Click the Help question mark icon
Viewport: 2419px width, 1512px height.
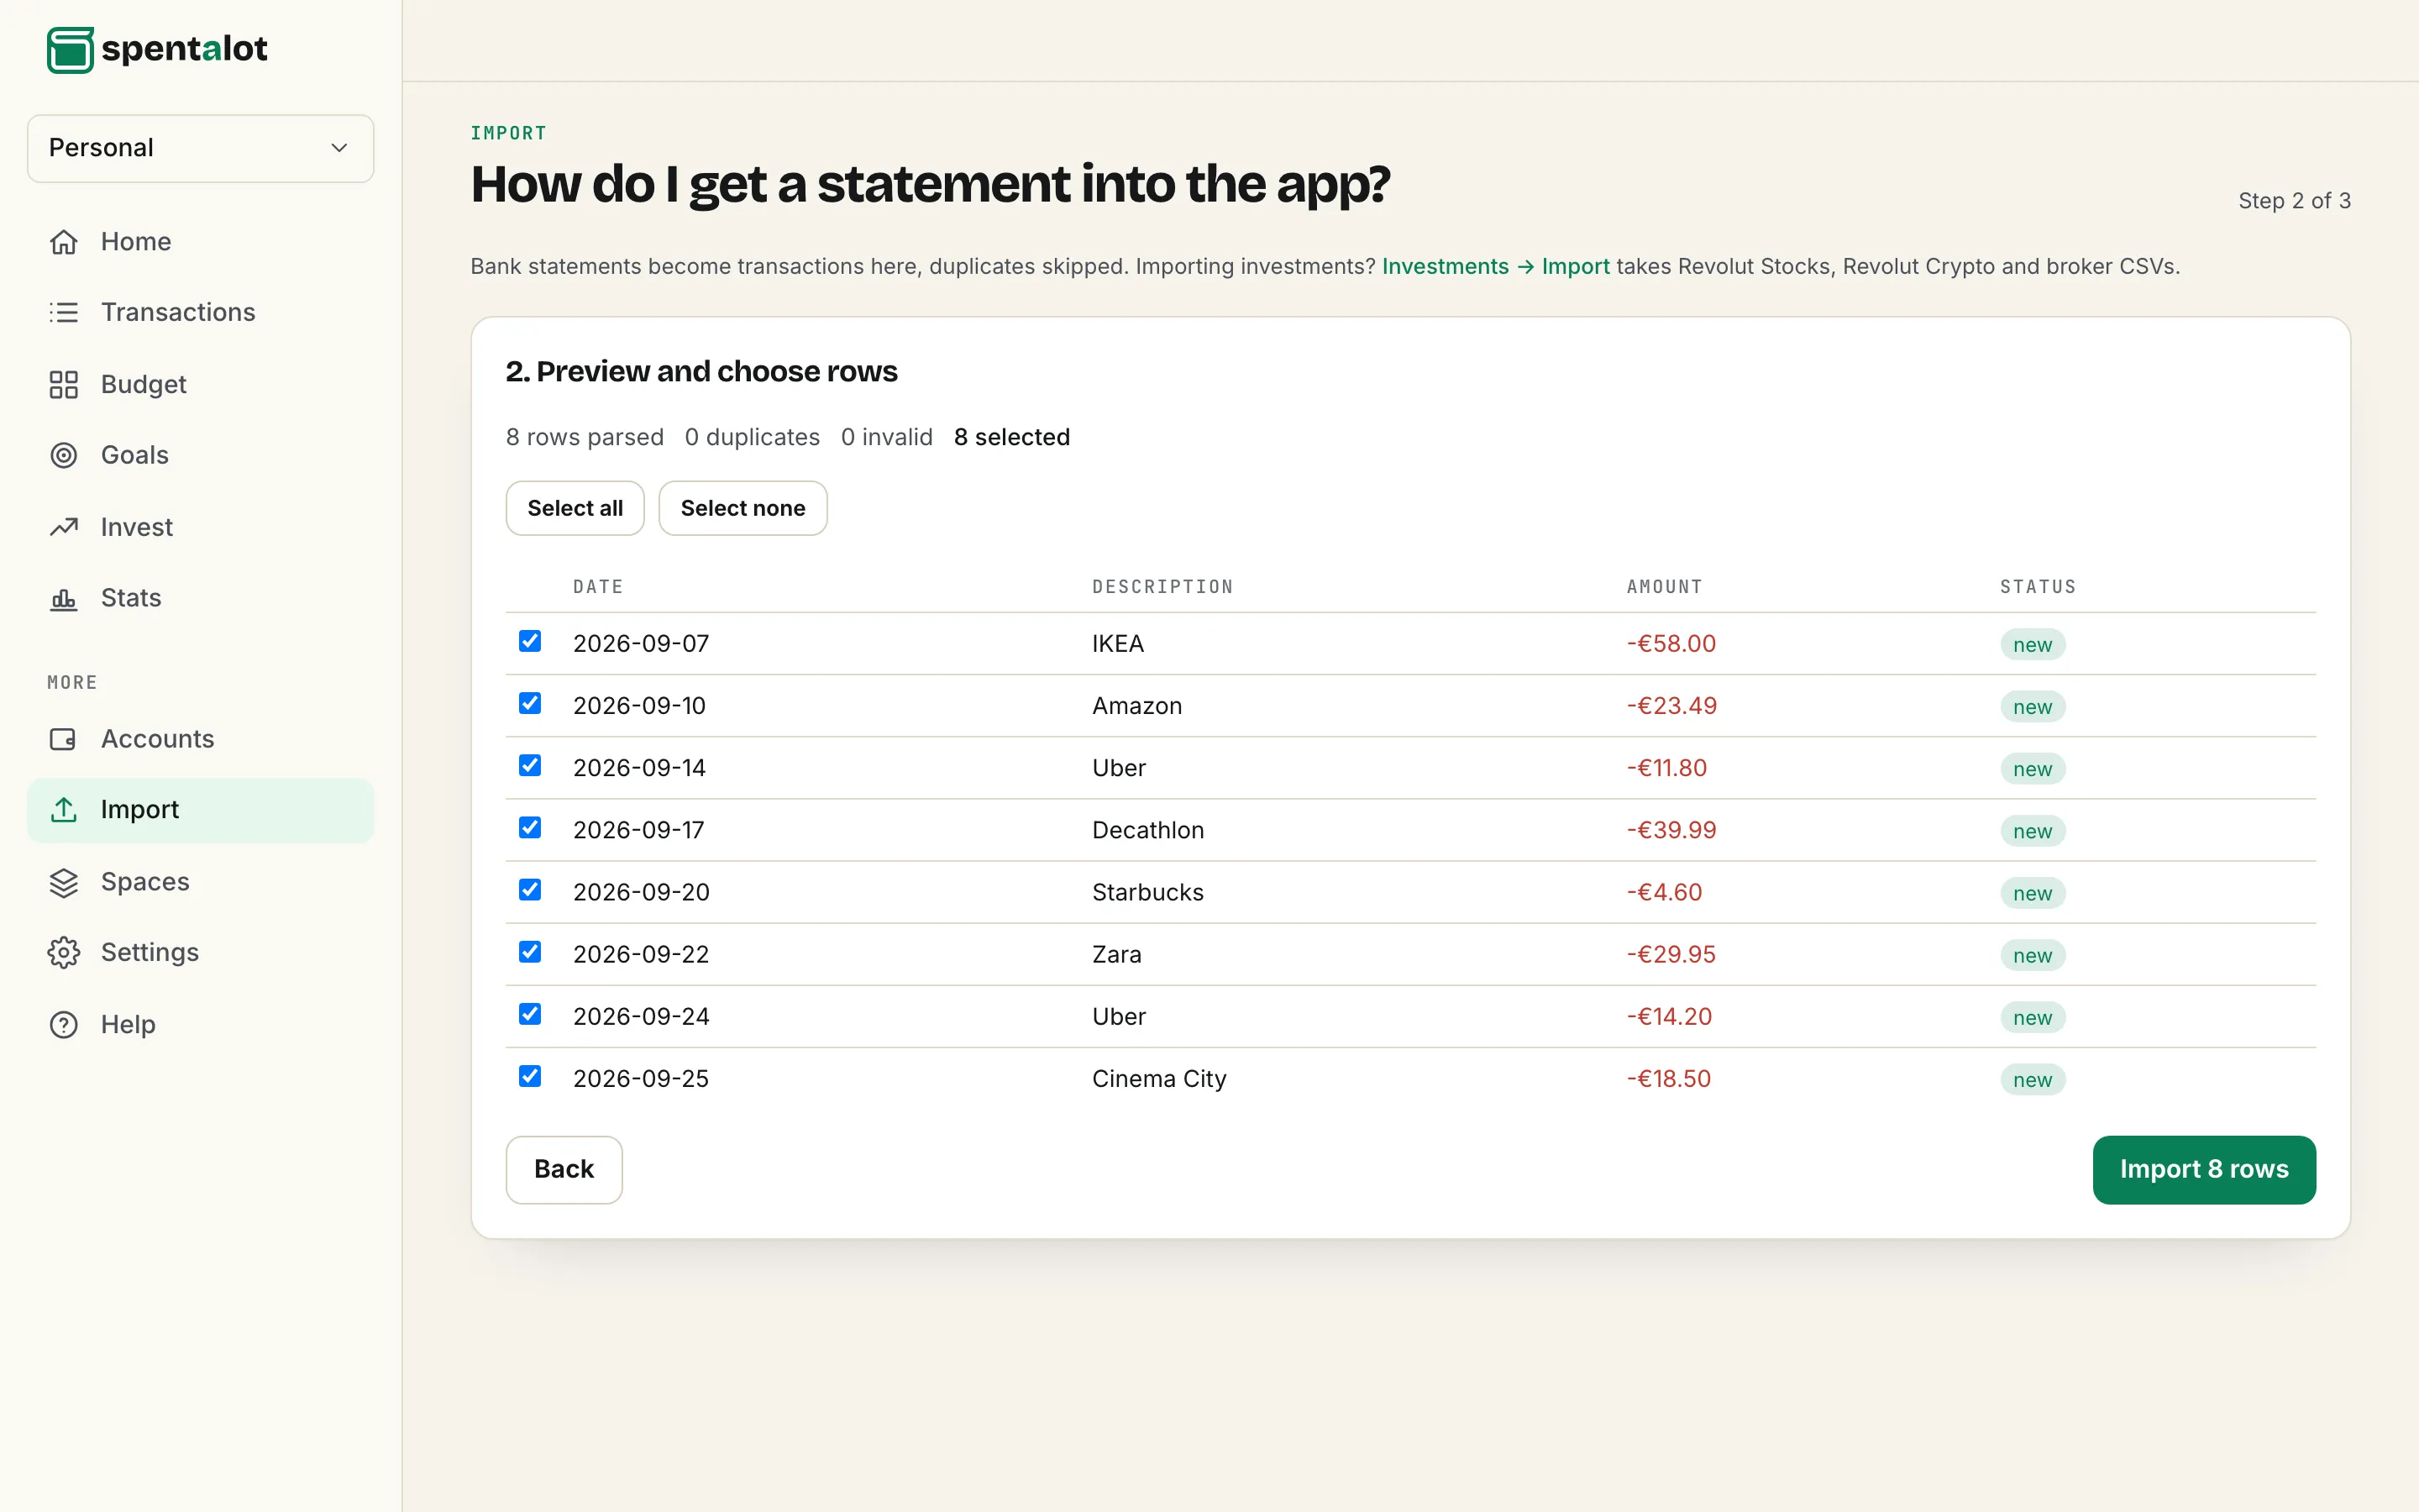[64, 1024]
